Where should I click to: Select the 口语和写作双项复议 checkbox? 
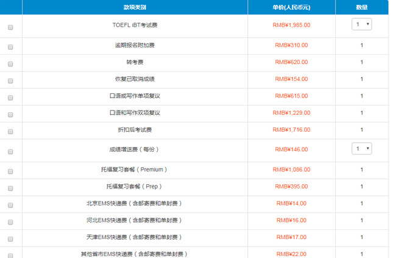pyautogui.click(x=10, y=115)
